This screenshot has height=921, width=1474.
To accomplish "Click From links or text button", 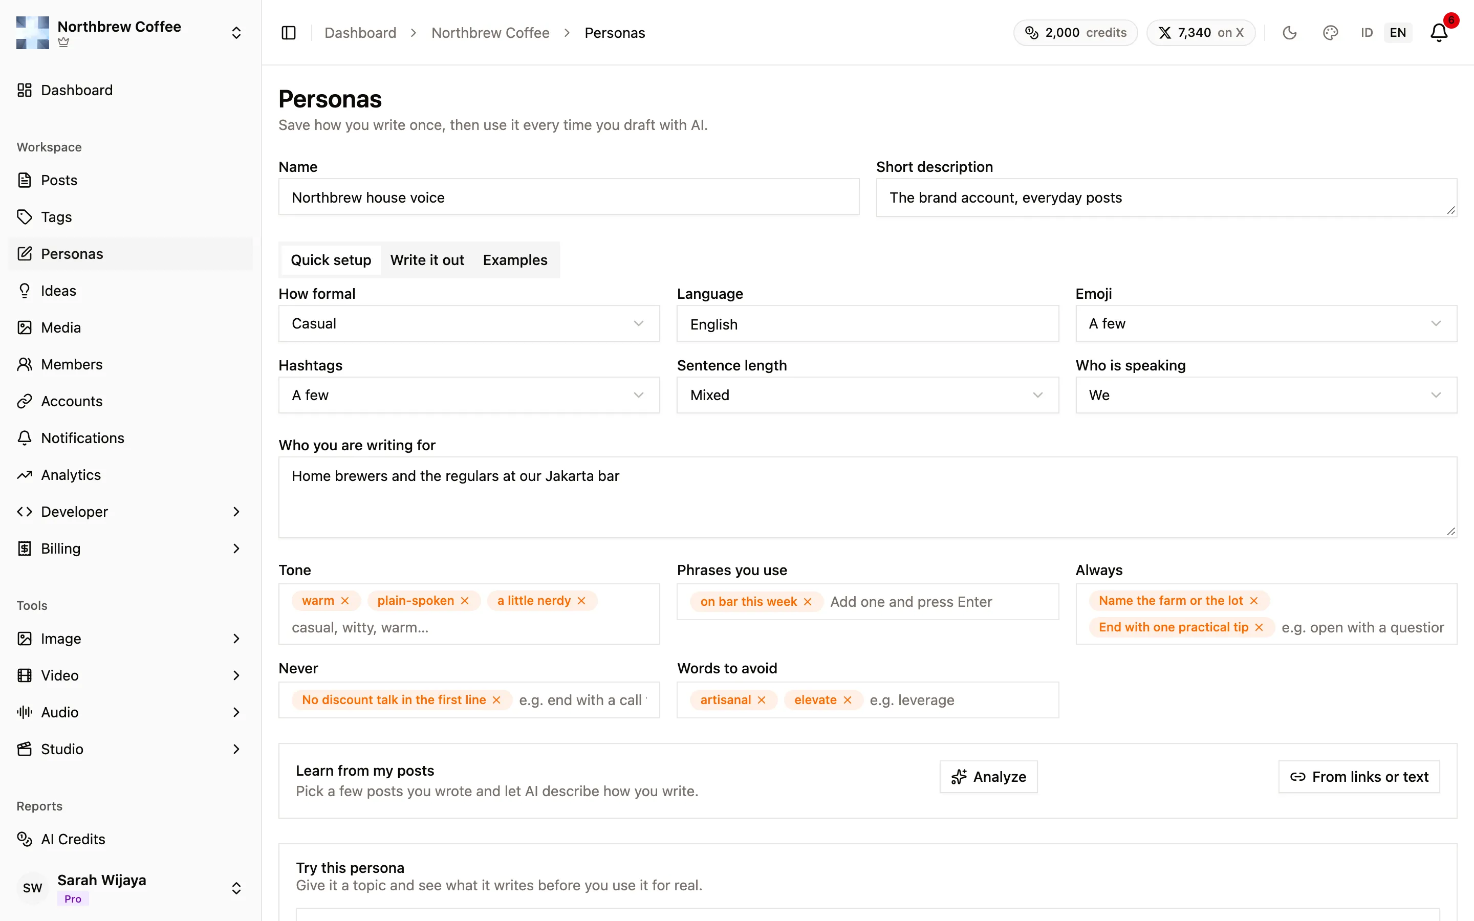I will point(1359,777).
